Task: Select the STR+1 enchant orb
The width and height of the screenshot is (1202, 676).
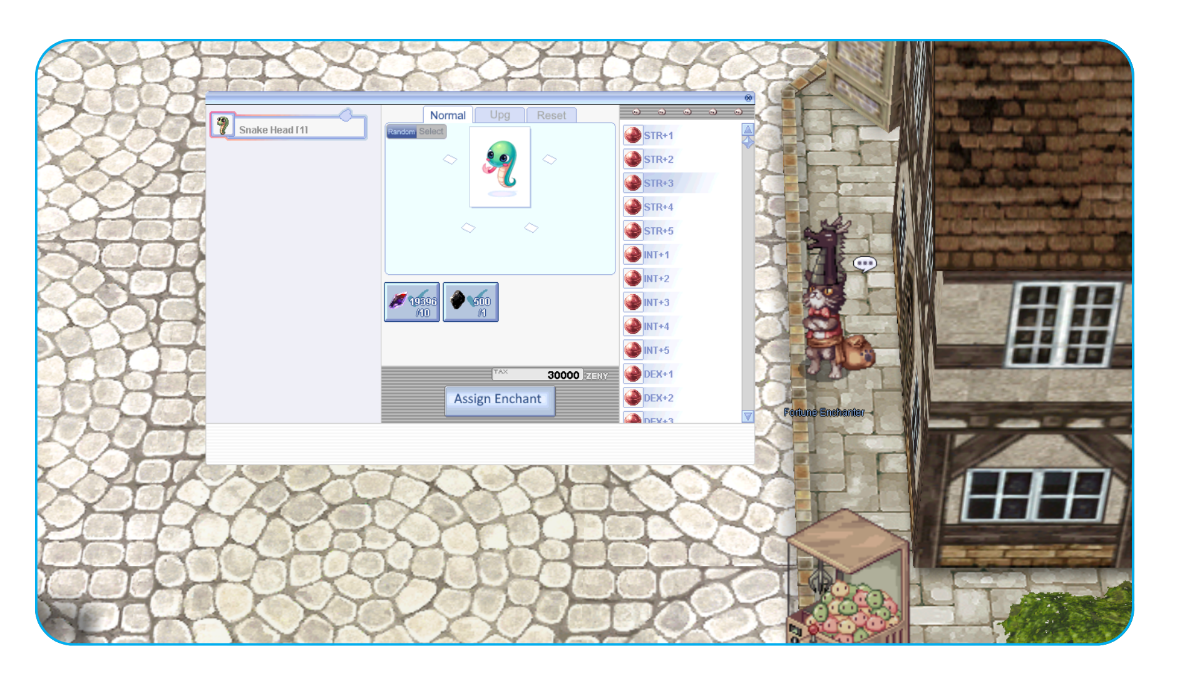Action: (x=633, y=135)
